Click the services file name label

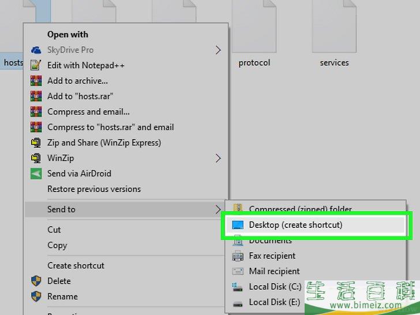point(334,63)
